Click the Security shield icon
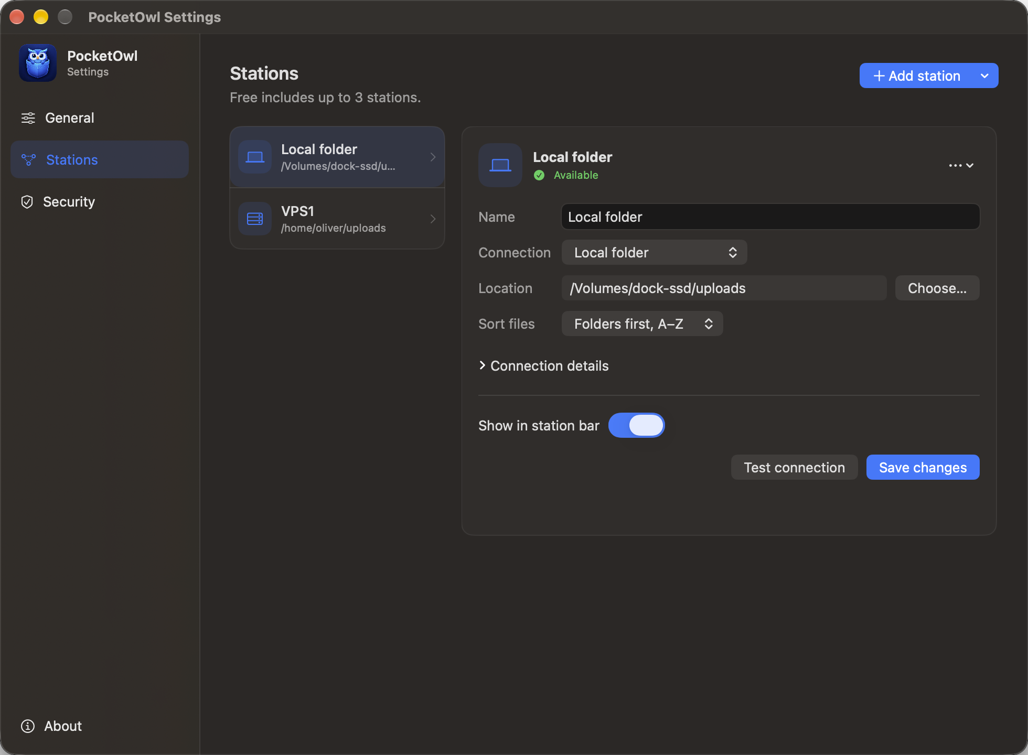The width and height of the screenshot is (1028, 755). pos(27,202)
